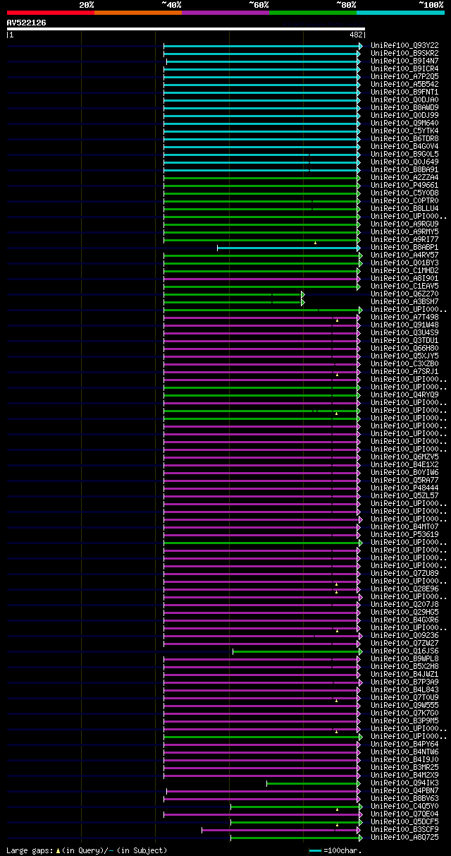Click the UniRef100_Q94IK3 label
This screenshot has height=856, width=451.
tap(404, 783)
